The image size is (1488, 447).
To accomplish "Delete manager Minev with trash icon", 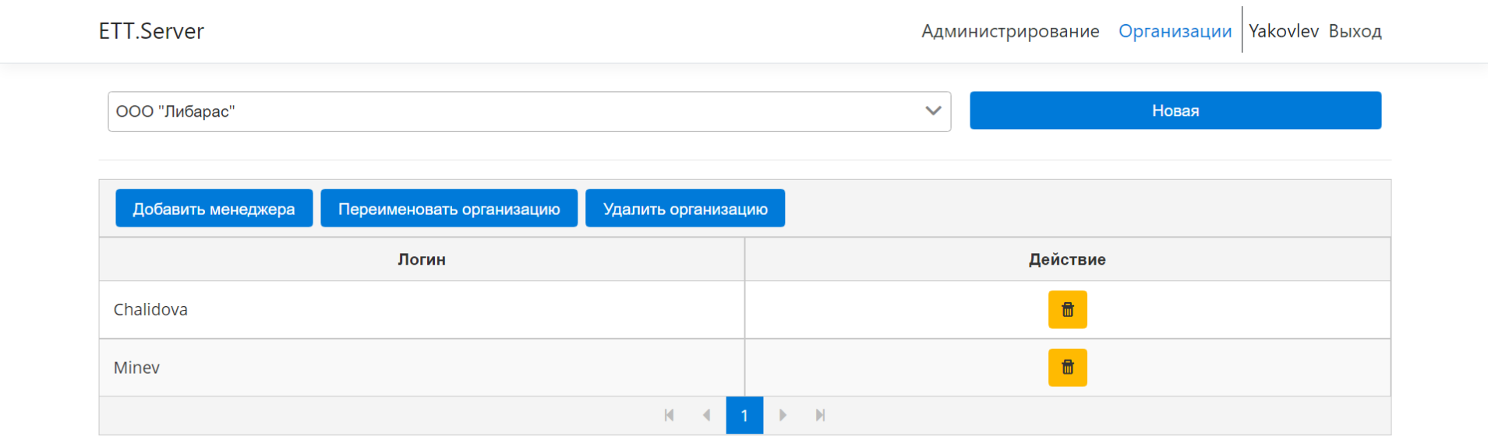I will point(1067,368).
